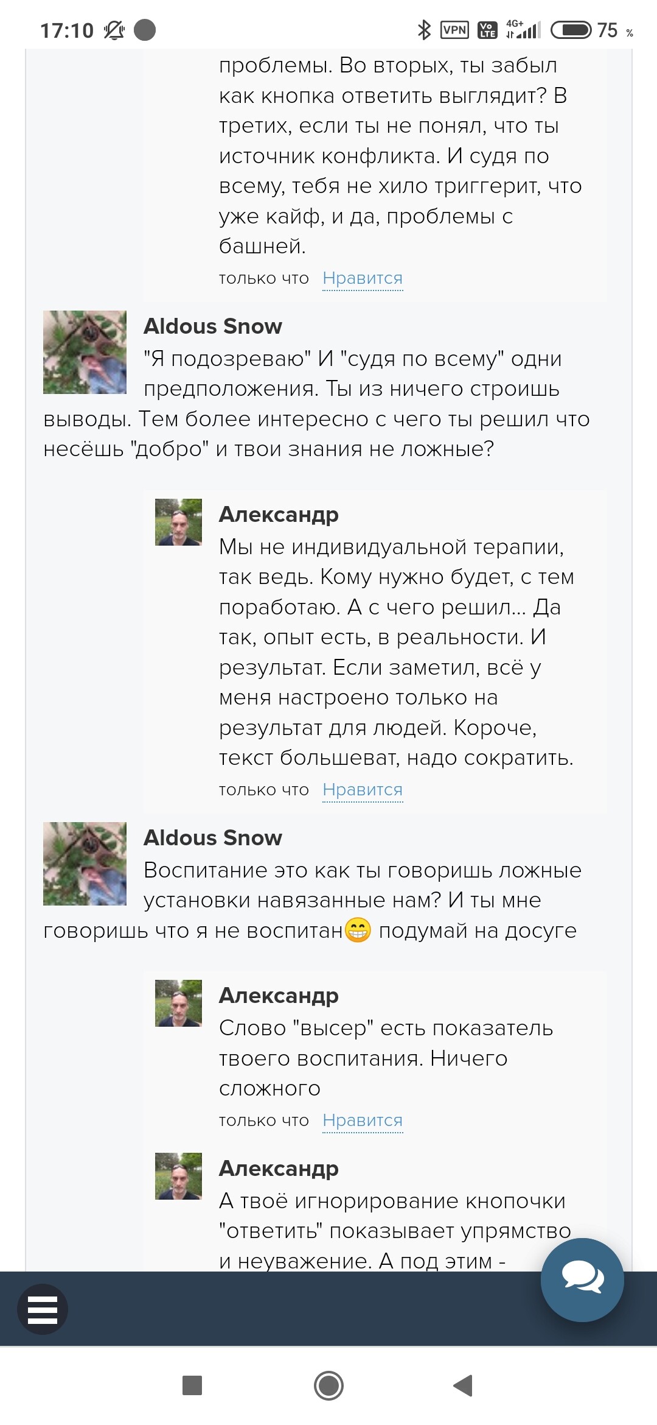Open Aldous Snow's avatar on "Воспитание" comment
Screen dimensions: 657x1425
pyautogui.click(x=85, y=864)
